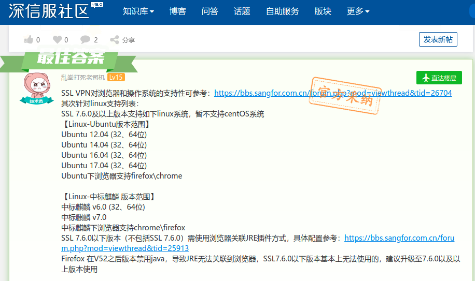The height and width of the screenshot is (281, 475).
Task: Click the text '中标麒麟 v6.0 (32、64位)'
Action: (x=103, y=207)
